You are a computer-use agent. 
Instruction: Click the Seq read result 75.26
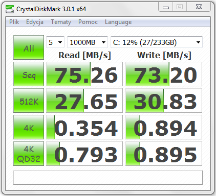point(84,74)
